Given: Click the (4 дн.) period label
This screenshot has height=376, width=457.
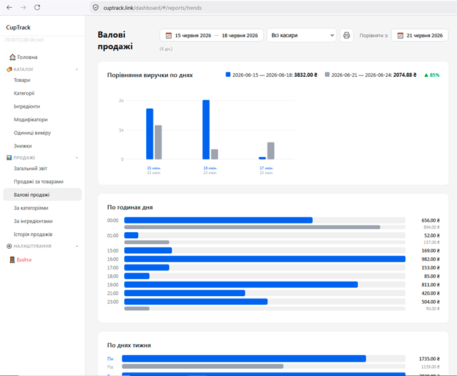Looking at the screenshot, I should point(166,49).
